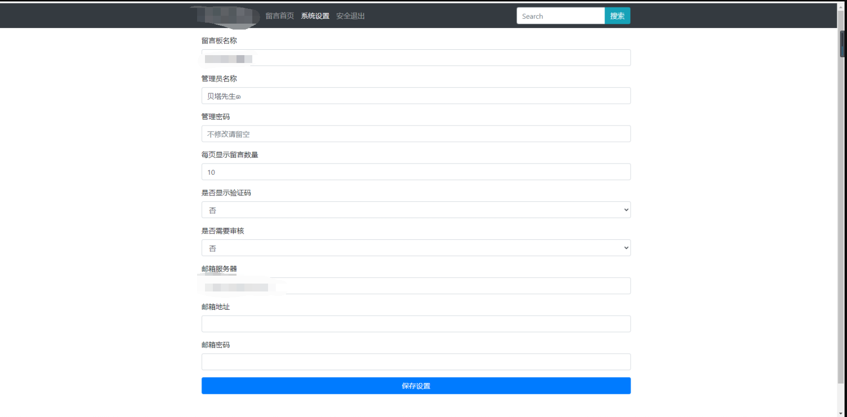Click the scrollbar down arrow
847x417 pixels.
(x=842, y=413)
